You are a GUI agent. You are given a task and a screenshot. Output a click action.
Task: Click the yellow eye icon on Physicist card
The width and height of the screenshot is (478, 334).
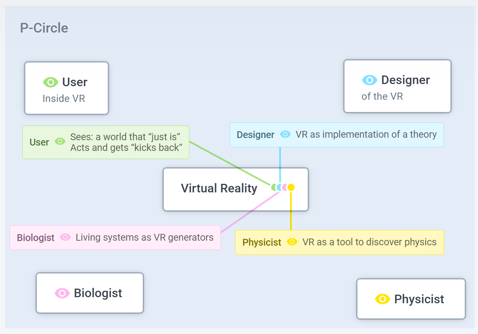click(x=382, y=299)
